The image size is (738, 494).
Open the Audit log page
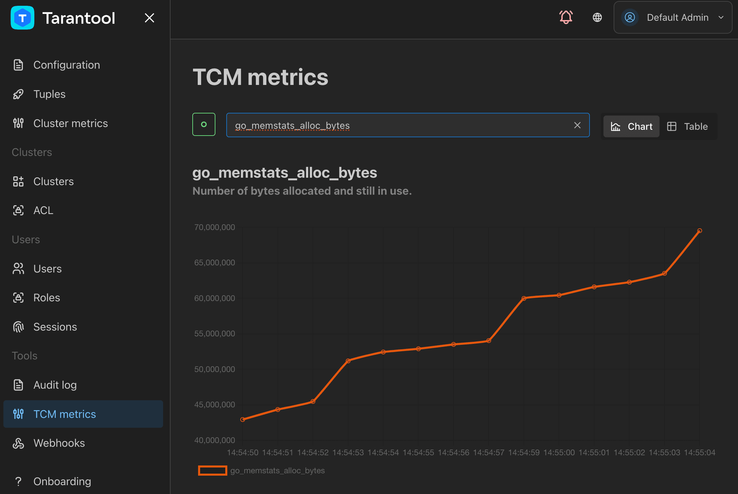pos(83,385)
